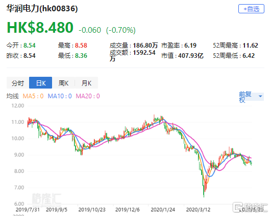Select the 日K chart tab

[41, 83]
